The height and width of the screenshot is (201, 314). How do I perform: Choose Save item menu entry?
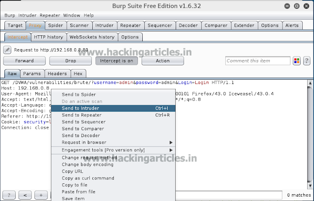[x=113, y=199]
